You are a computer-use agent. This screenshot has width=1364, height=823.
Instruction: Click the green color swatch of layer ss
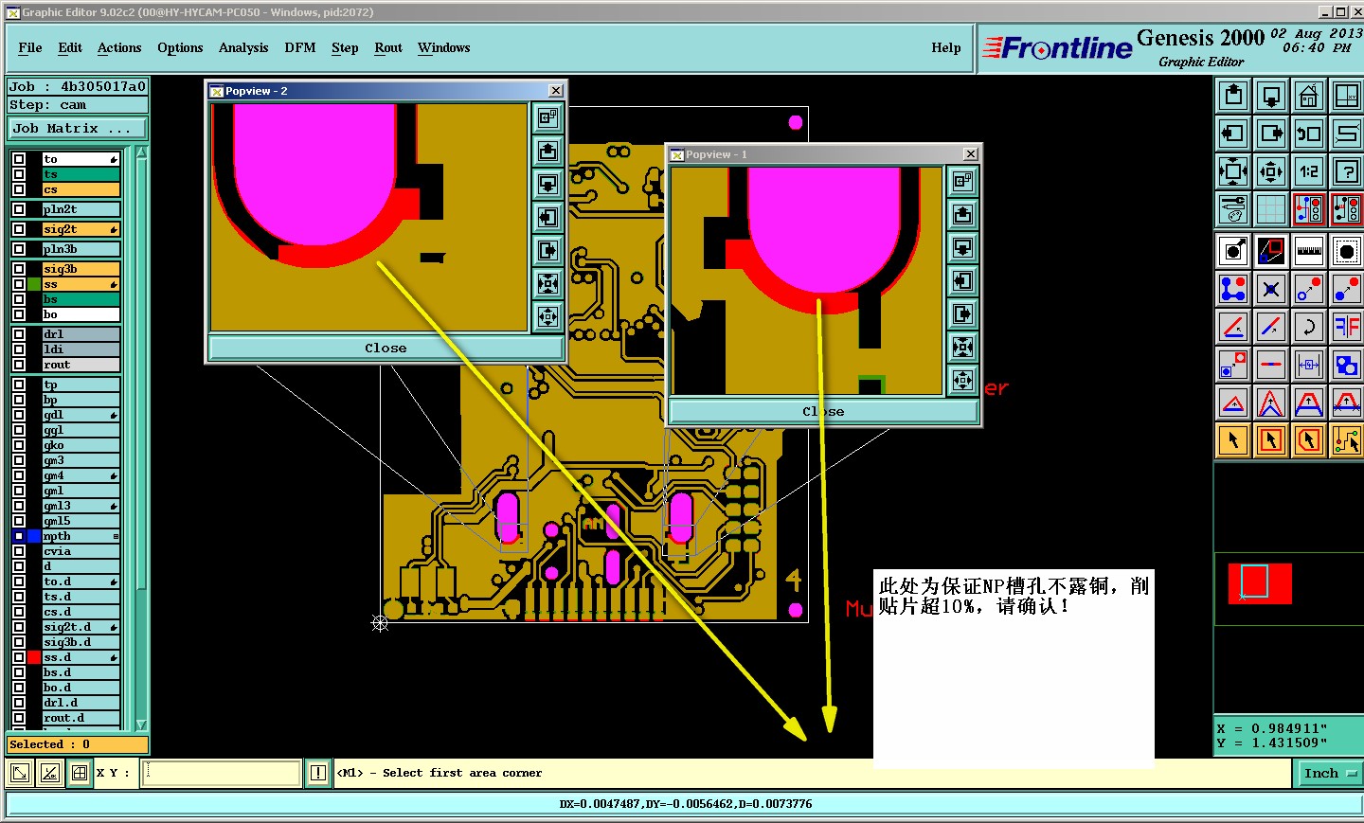pyautogui.click(x=34, y=284)
